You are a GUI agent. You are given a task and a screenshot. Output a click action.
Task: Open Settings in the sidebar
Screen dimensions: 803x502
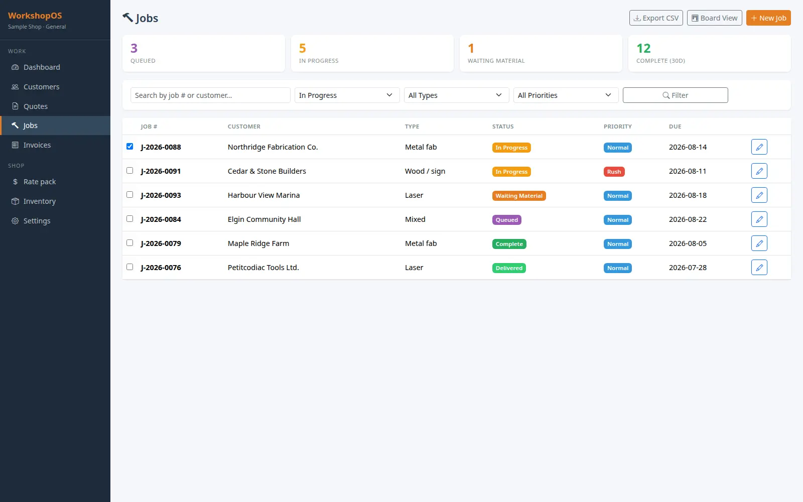(x=55, y=221)
